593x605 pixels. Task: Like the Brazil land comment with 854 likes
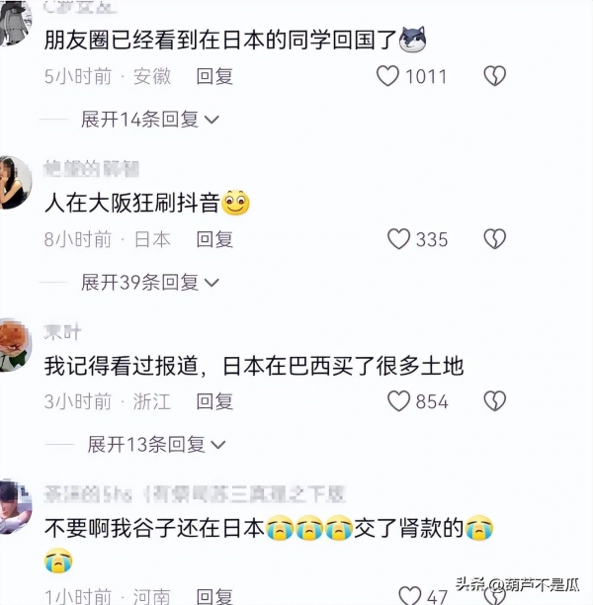(x=398, y=401)
